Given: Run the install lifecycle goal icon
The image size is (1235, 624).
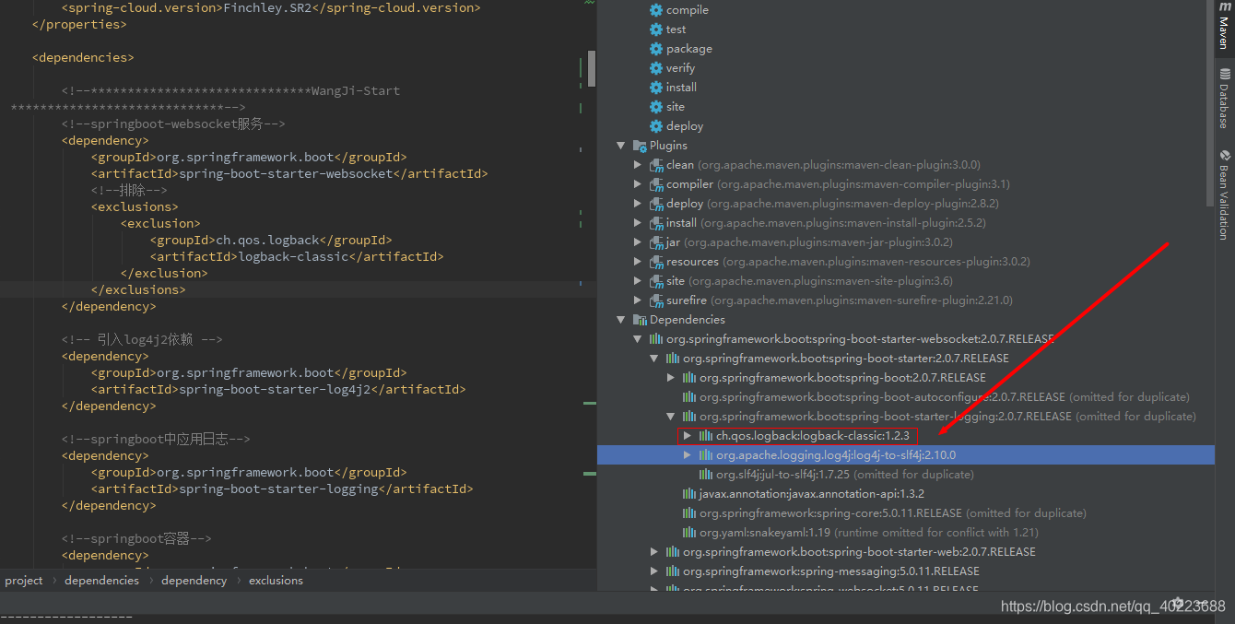Looking at the screenshot, I should tap(656, 88).
